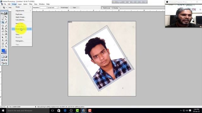The height and width of the screenshot is (113, 202).
Task: Select the Move tool
Action: pyautogui.click(x=6, y=17)
